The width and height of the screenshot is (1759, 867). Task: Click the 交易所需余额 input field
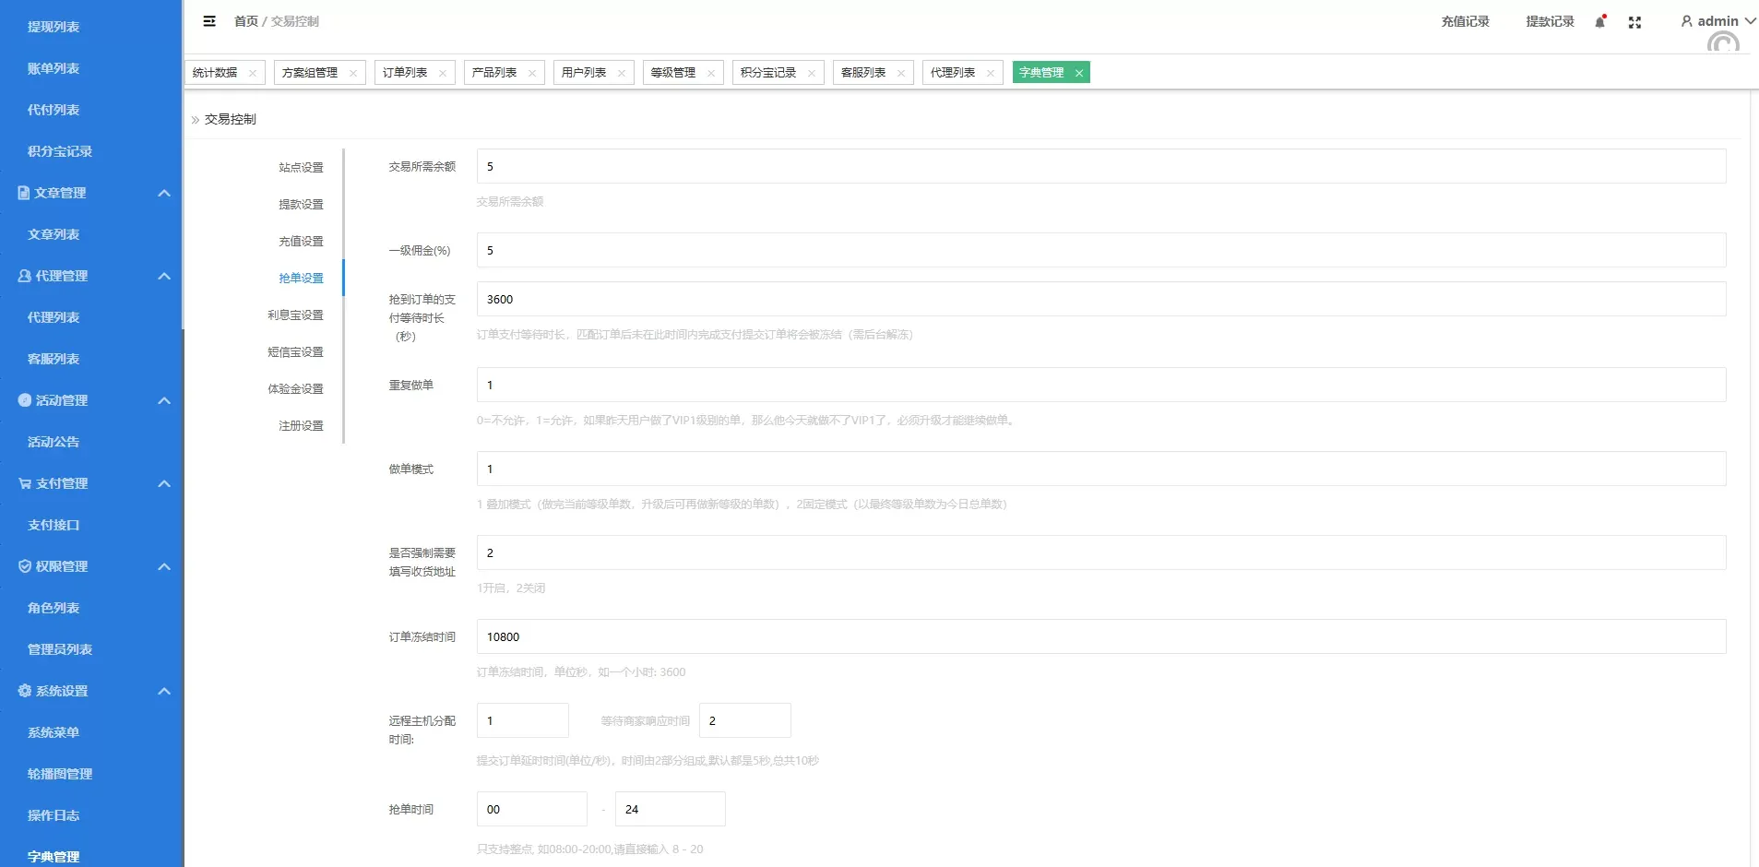(x=1100, y=167)
